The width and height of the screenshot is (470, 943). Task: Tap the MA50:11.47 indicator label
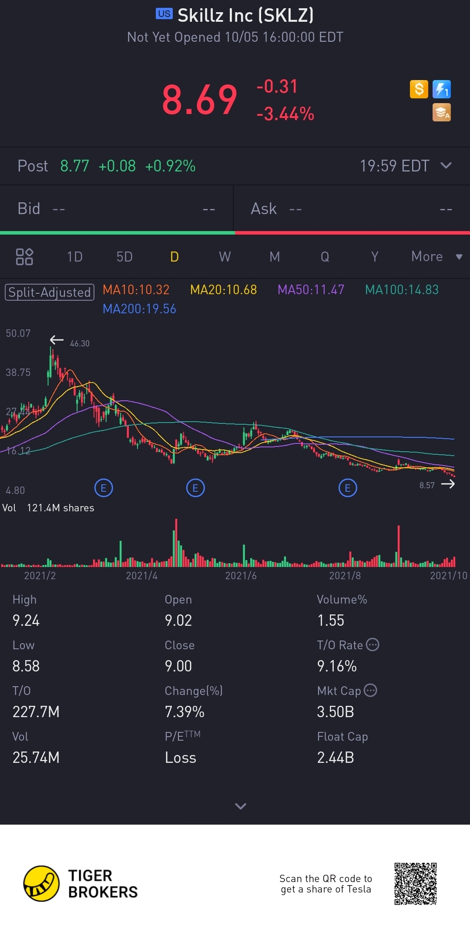tap(311, 290)
